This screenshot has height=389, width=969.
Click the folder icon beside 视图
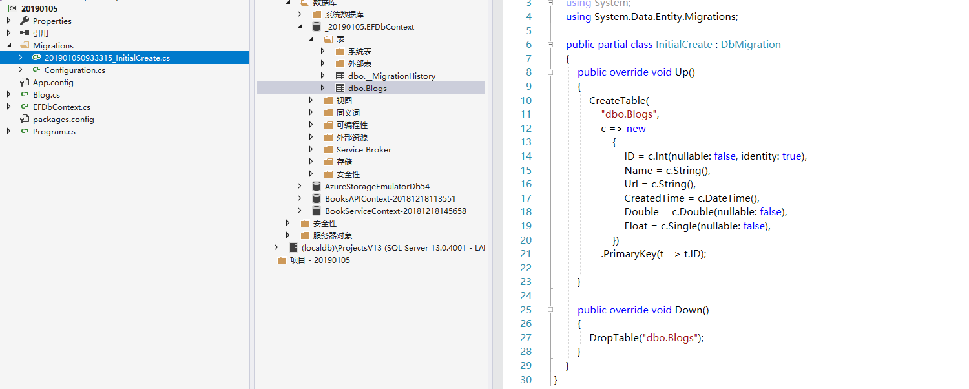click(x=328, y=100)
